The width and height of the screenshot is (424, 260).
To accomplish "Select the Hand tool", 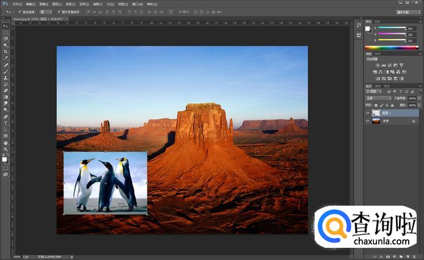I will coord(5,143).
